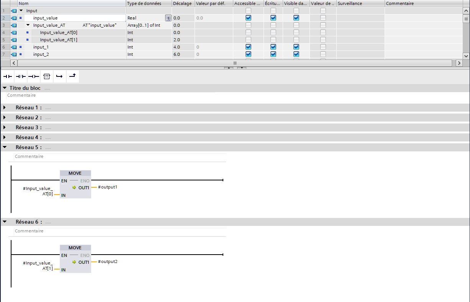The width and height of the screenshot is (470, 302).
Task: Select the #output1 operand in Réseau 5
Action: (x=107, y=187)
